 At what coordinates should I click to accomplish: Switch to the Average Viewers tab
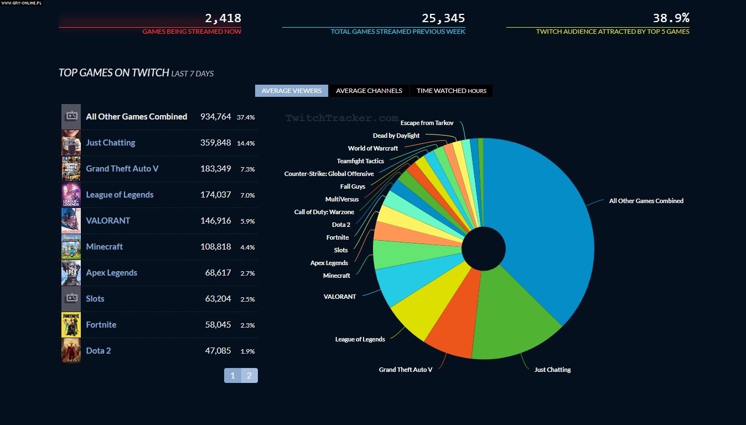coord(291,91)
